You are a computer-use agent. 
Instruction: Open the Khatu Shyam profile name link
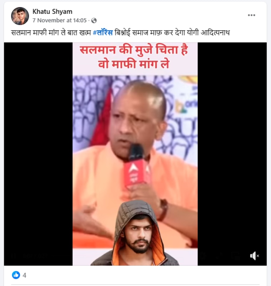pyautogui.click(x=52, y=11)
